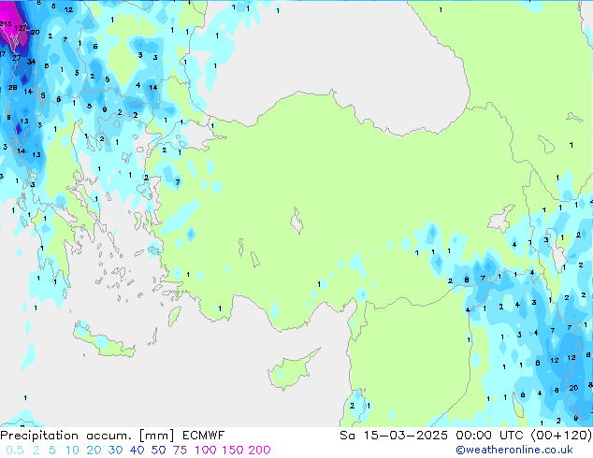This screenshot has height=458, width=593.
Task: Click the island of Crete on the map
Action: click(x=104, y=341)
